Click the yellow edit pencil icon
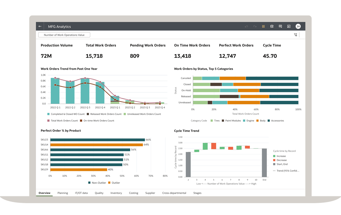341x215 pixels. tap(263, 26)
